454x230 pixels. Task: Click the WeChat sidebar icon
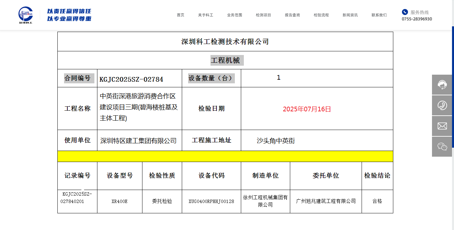tap(442, 147)
